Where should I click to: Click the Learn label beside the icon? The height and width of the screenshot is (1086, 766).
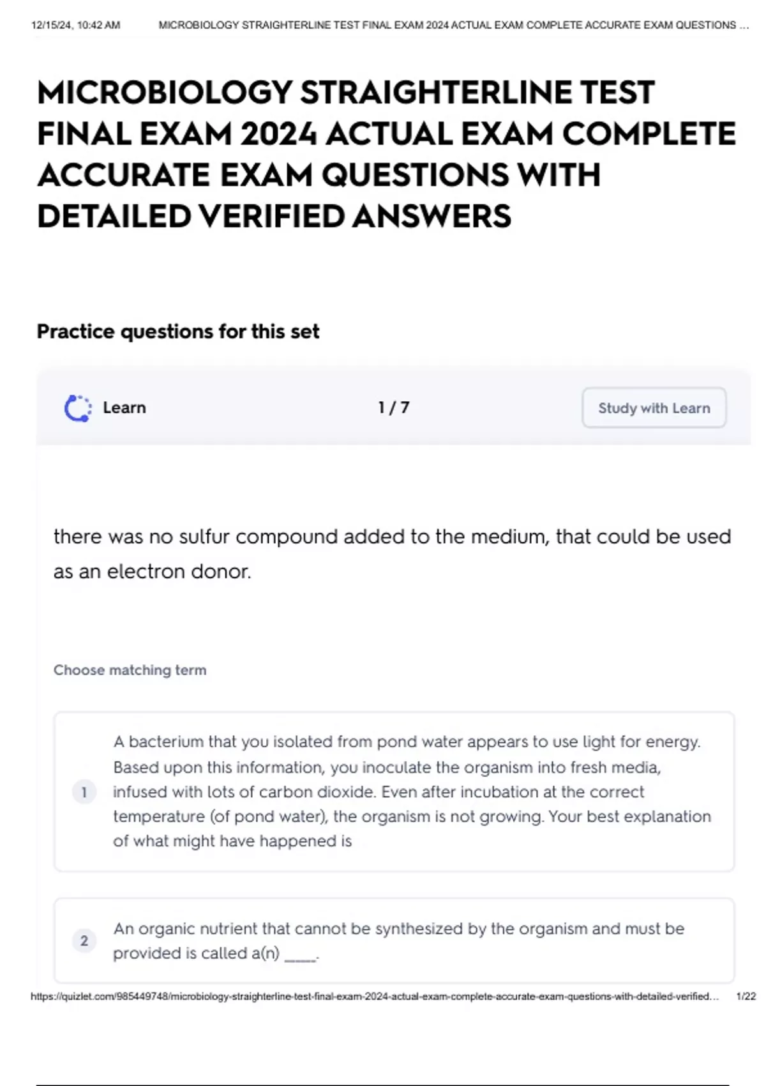click(x=124, y=408)
